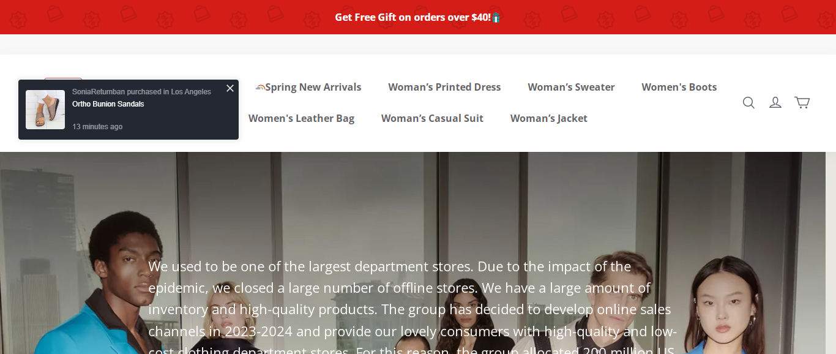Open the Women's Boots category
This screenshot has height=354, width=836.
679,87
